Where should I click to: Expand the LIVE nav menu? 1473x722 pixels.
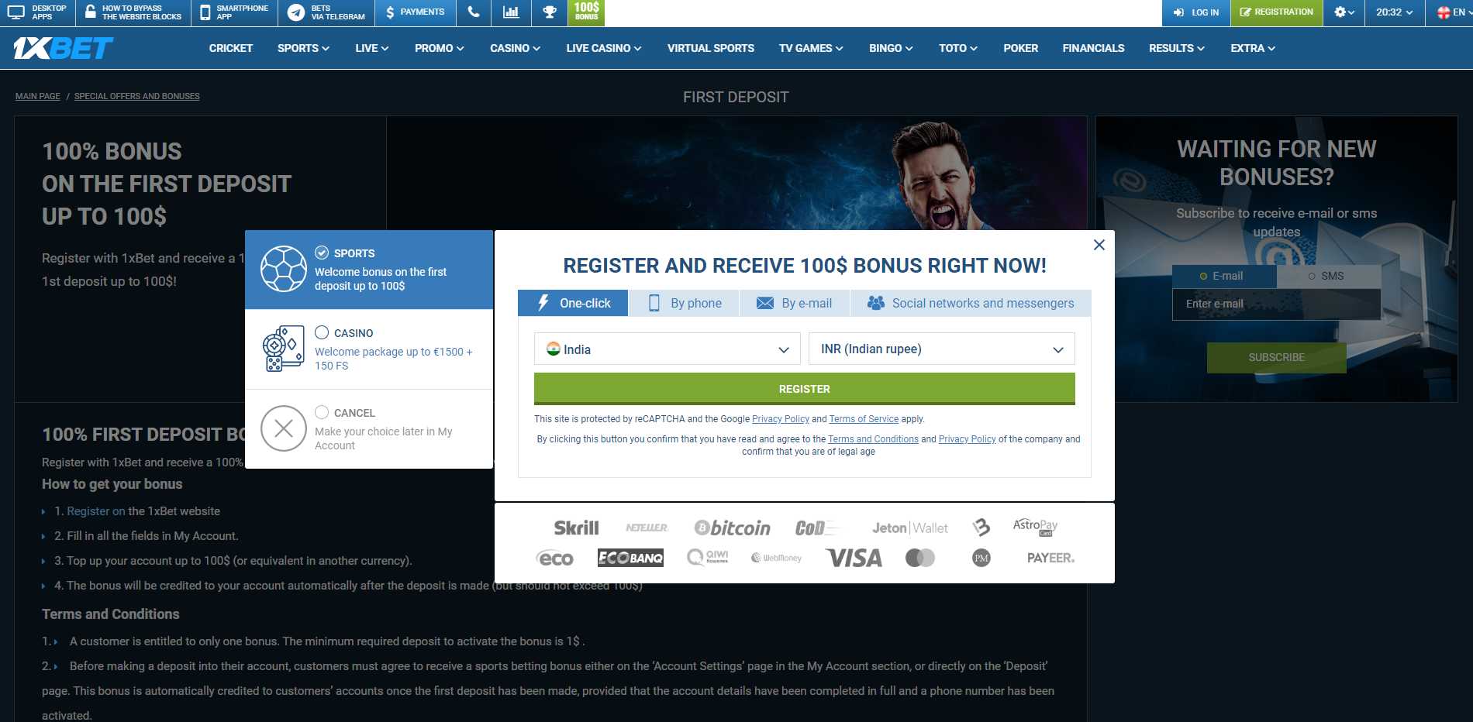(371, 48)
